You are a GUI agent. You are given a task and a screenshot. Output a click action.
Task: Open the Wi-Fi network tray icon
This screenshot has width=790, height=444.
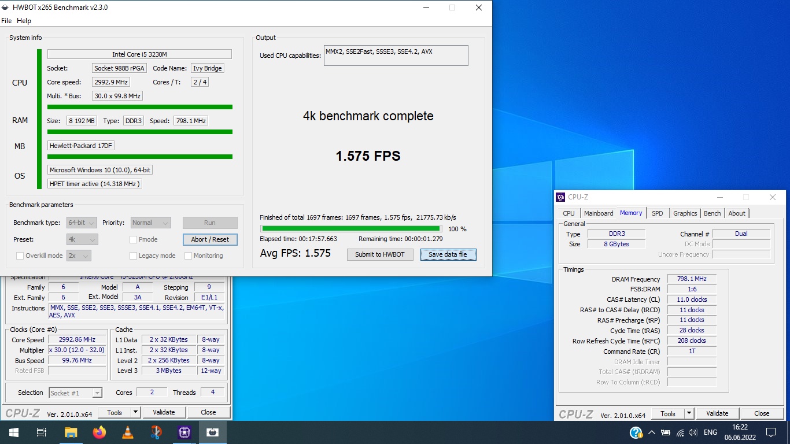680,432
